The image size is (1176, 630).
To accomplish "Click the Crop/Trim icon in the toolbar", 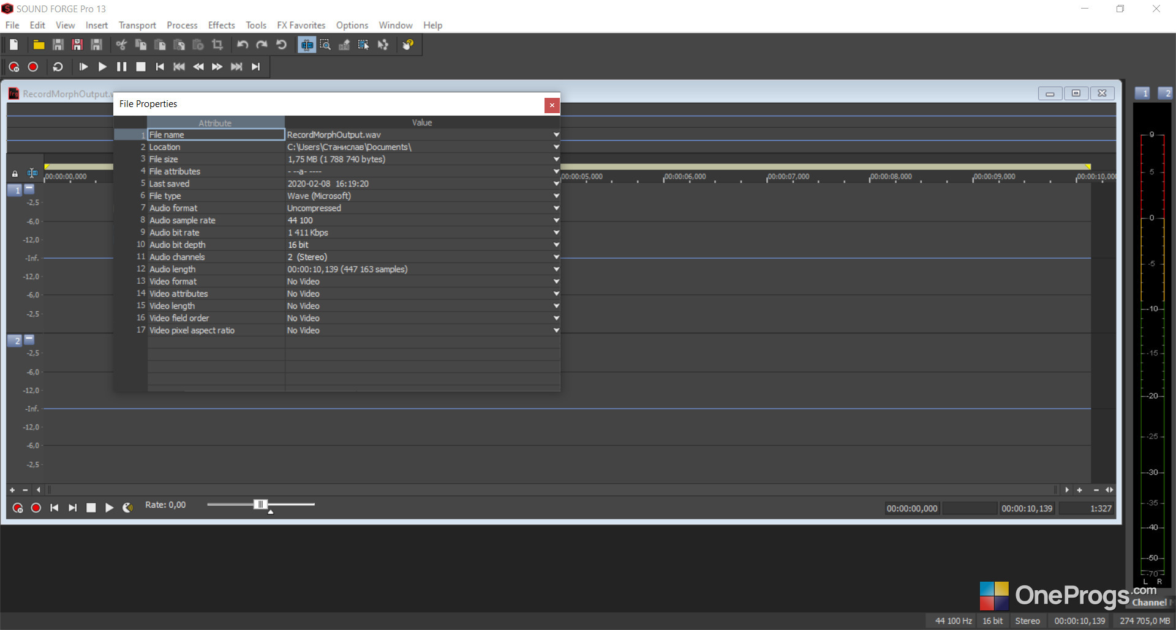I will 217,45.
